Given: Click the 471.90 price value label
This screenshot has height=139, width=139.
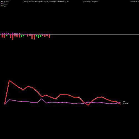Looking at the screenshot, I should [125, 104].
